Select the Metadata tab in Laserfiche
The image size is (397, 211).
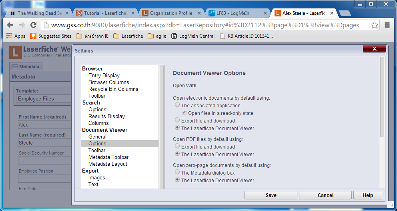coord(26,66)
